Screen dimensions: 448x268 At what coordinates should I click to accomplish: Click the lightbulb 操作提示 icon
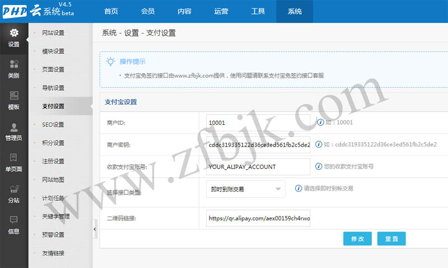coord(110,62)
